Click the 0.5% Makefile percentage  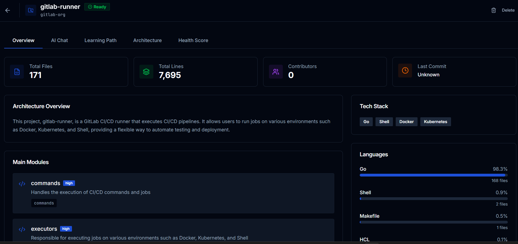pyautogui.click(x=502, y=216)
